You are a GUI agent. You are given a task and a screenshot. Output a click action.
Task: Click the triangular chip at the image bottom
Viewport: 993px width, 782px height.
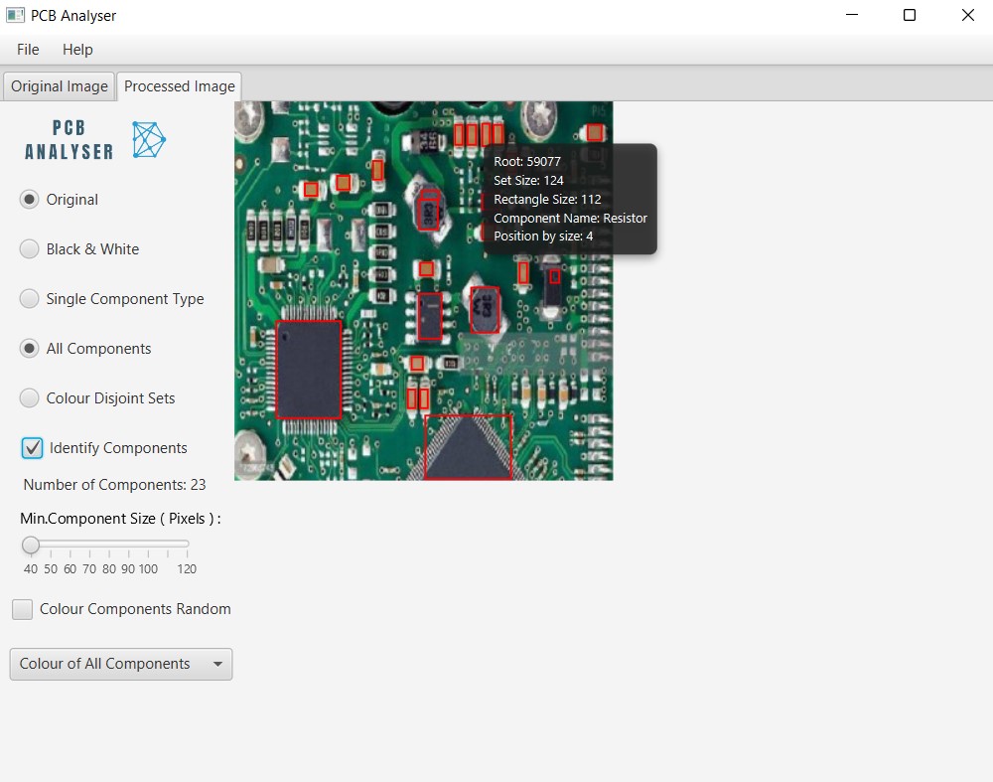468,447
